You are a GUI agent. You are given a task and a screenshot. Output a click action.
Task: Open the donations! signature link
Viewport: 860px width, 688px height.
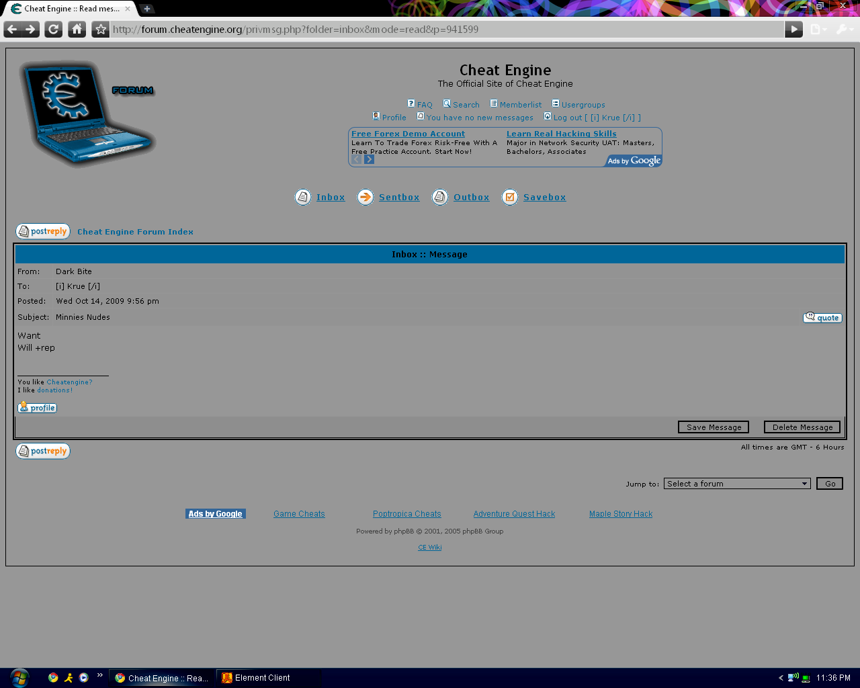coord(55,390)
